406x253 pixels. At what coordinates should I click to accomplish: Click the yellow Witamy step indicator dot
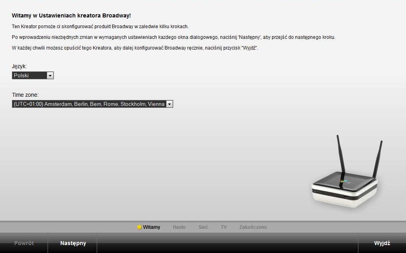tap(139, 227)
